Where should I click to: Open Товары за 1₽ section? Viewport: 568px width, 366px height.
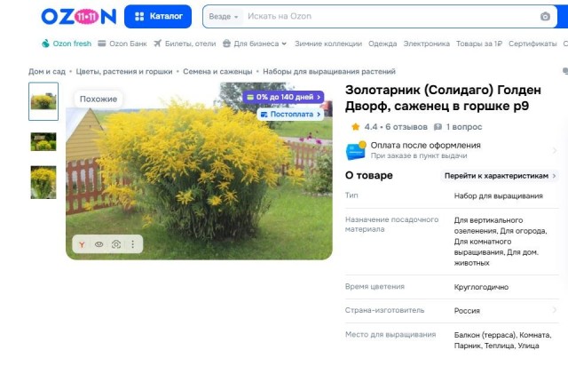pyautogui.click(x=479, y=44)
